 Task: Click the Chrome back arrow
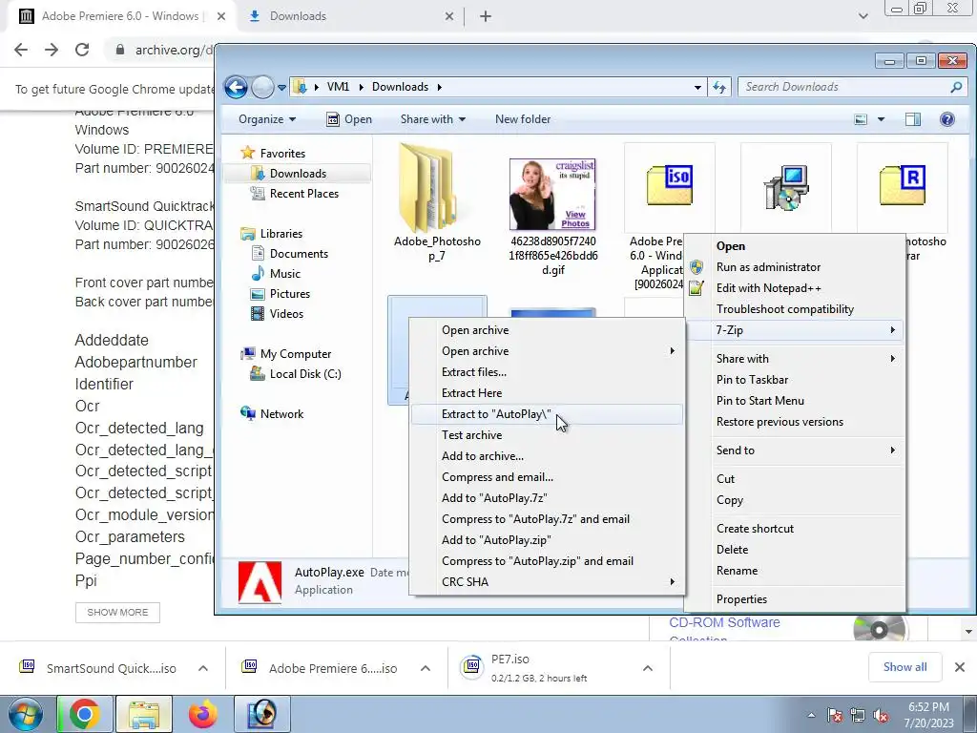21,50
